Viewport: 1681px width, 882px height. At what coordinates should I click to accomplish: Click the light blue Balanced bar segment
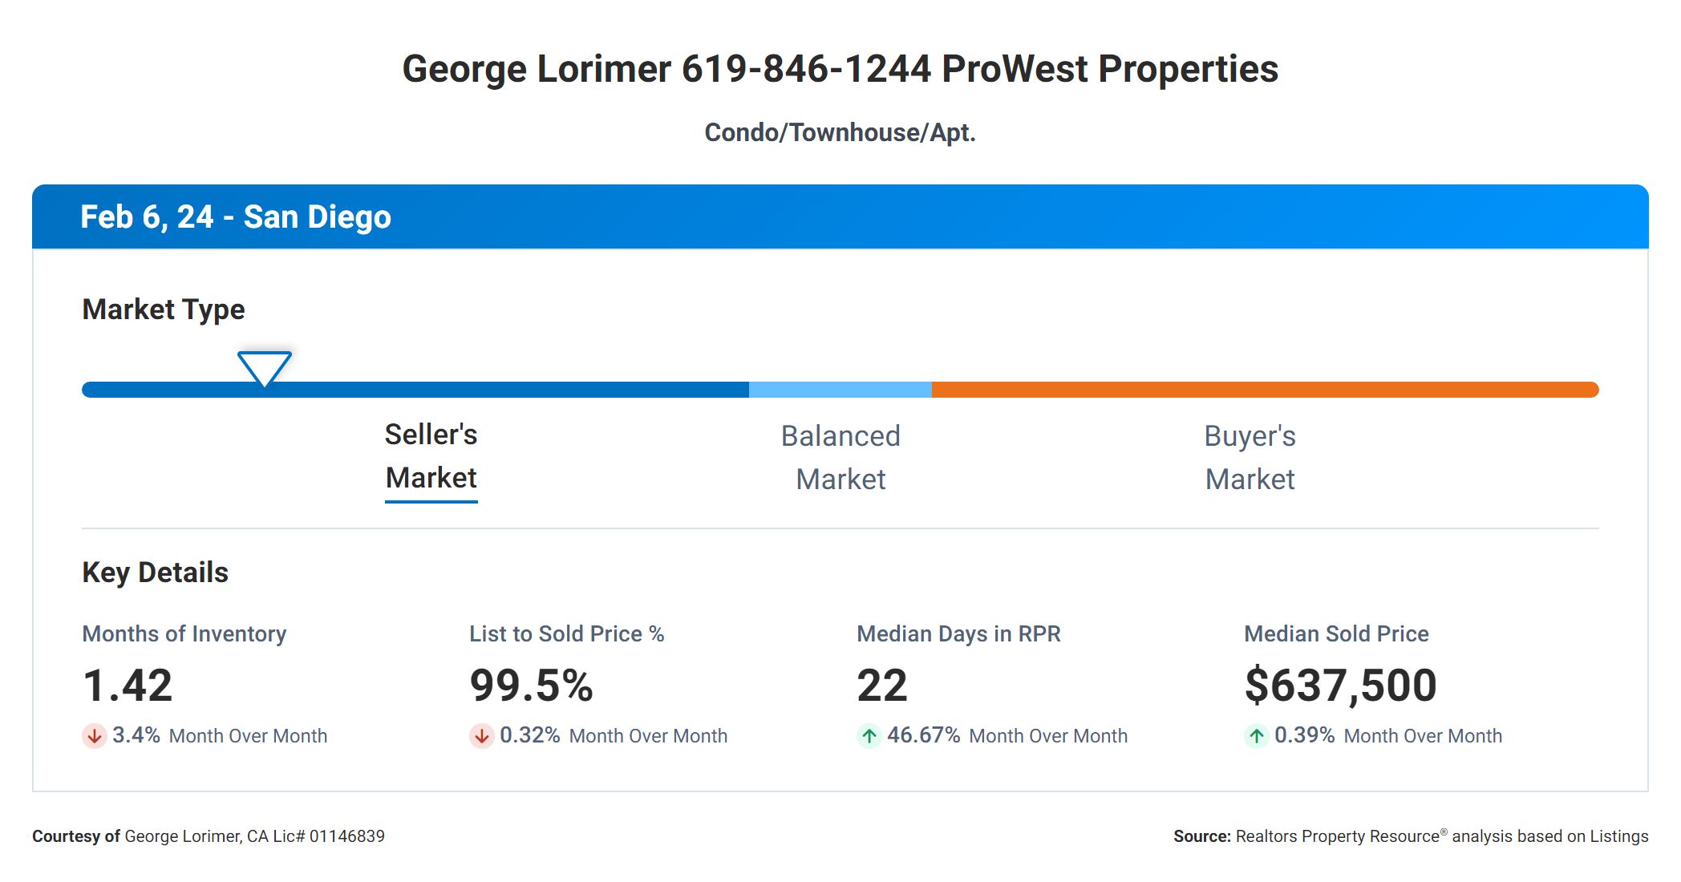840,390
